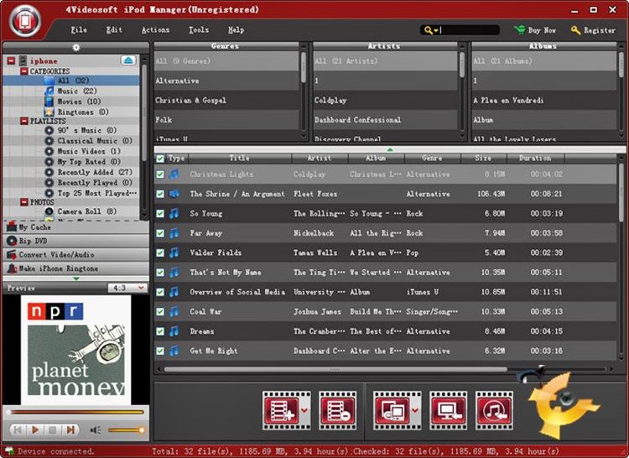
Task: Click the Add file filmstrip icon
Action: pos(280,409)
